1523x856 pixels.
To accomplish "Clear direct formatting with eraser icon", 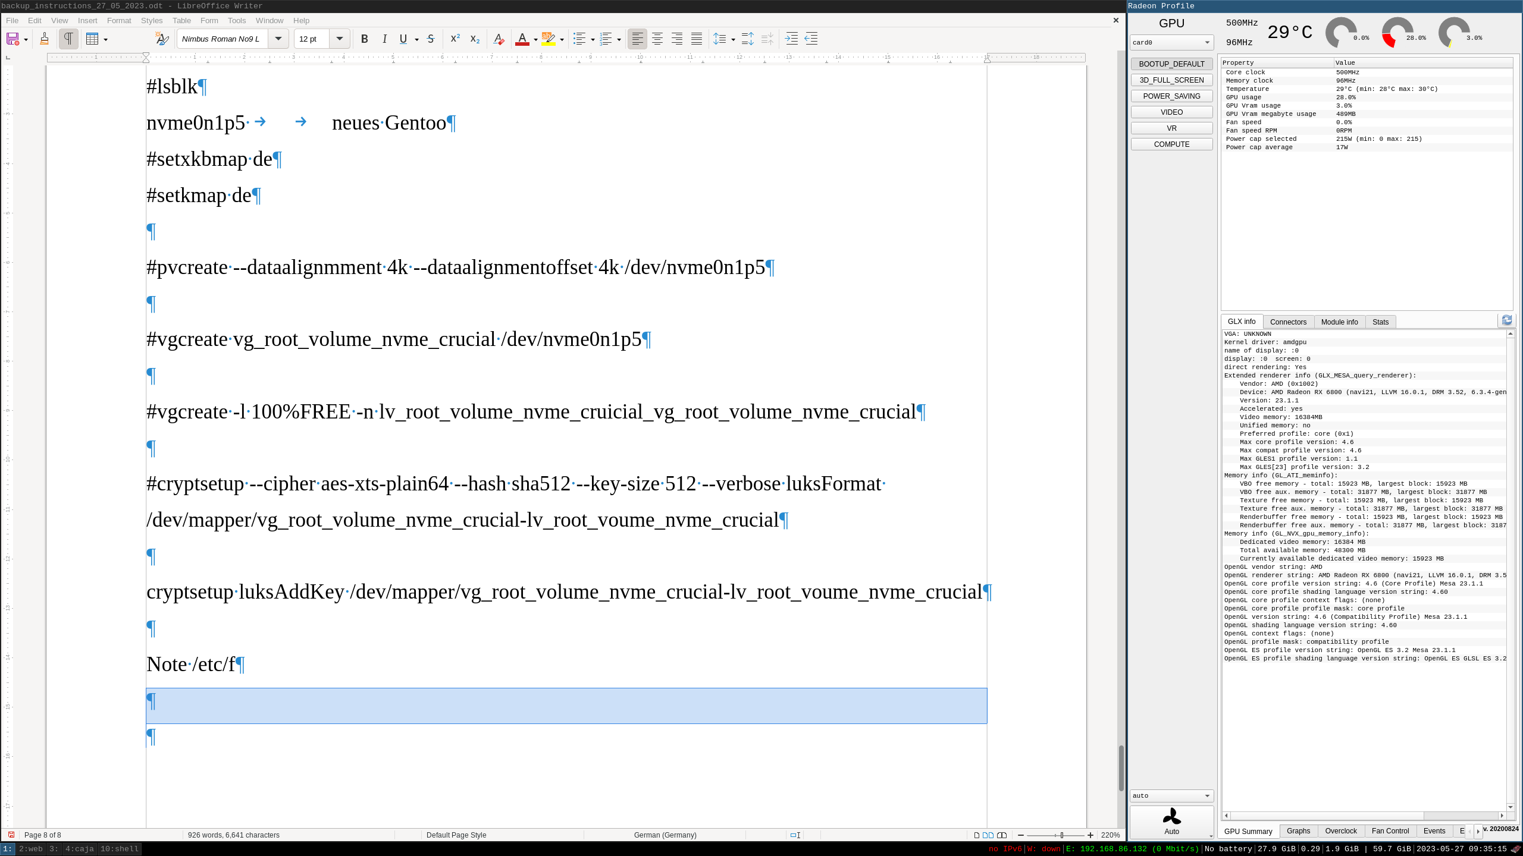I will pyautogui.click(x=499, y=39).
